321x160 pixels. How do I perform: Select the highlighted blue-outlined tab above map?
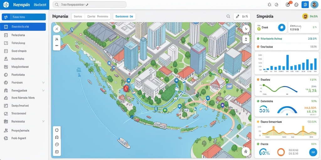pyautogui.click(x=124, y=17)
